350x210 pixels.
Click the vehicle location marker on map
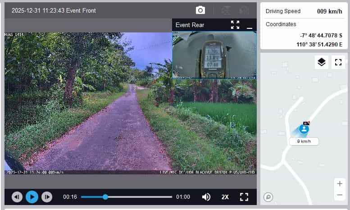pos(305,129)
